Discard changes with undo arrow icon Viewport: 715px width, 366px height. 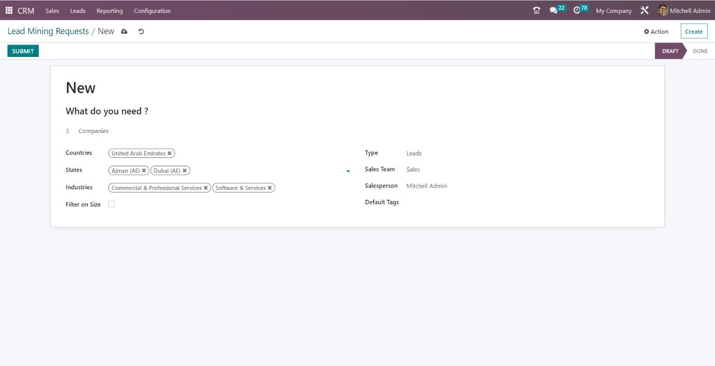pyautogui.click(x=141, y=32)
